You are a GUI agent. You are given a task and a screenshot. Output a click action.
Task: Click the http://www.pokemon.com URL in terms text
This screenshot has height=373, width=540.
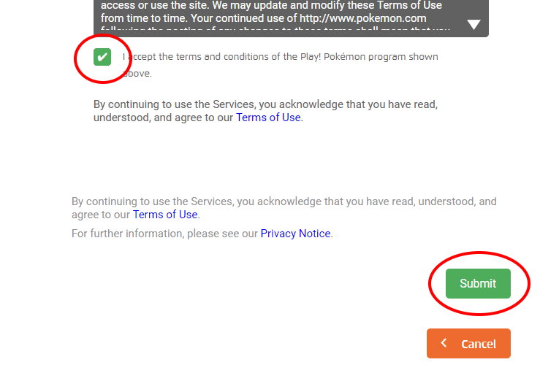[x=363, y=18]
